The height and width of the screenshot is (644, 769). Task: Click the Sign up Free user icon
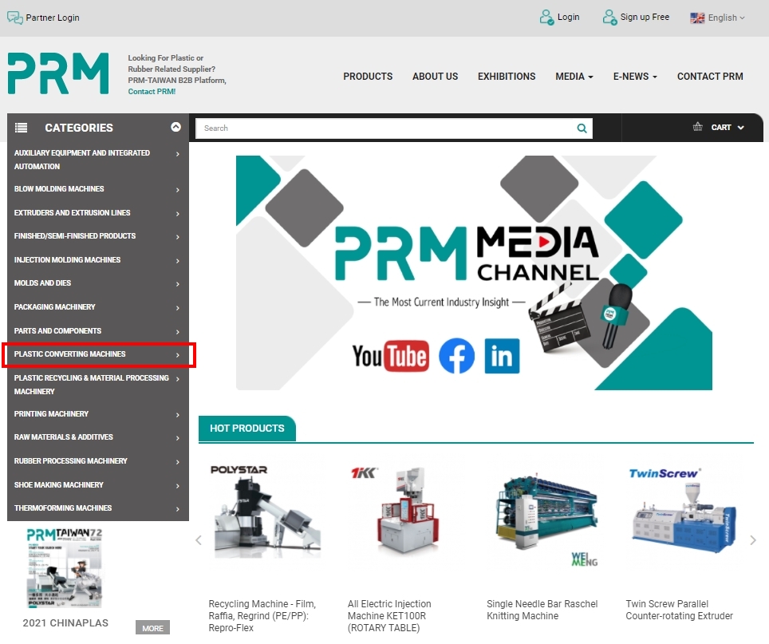click(x=609, y=18)
